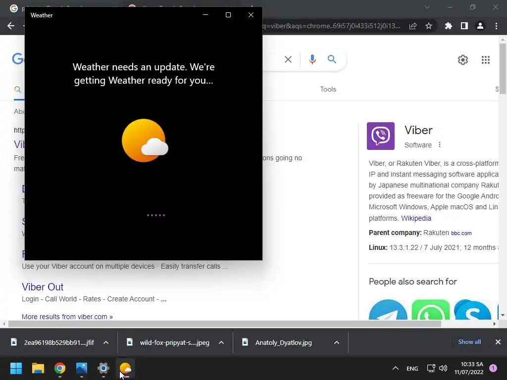Click the Viber logo in knowledge panel
The height and width of the screenshot is (380, 507).
[x=381, y=136]
